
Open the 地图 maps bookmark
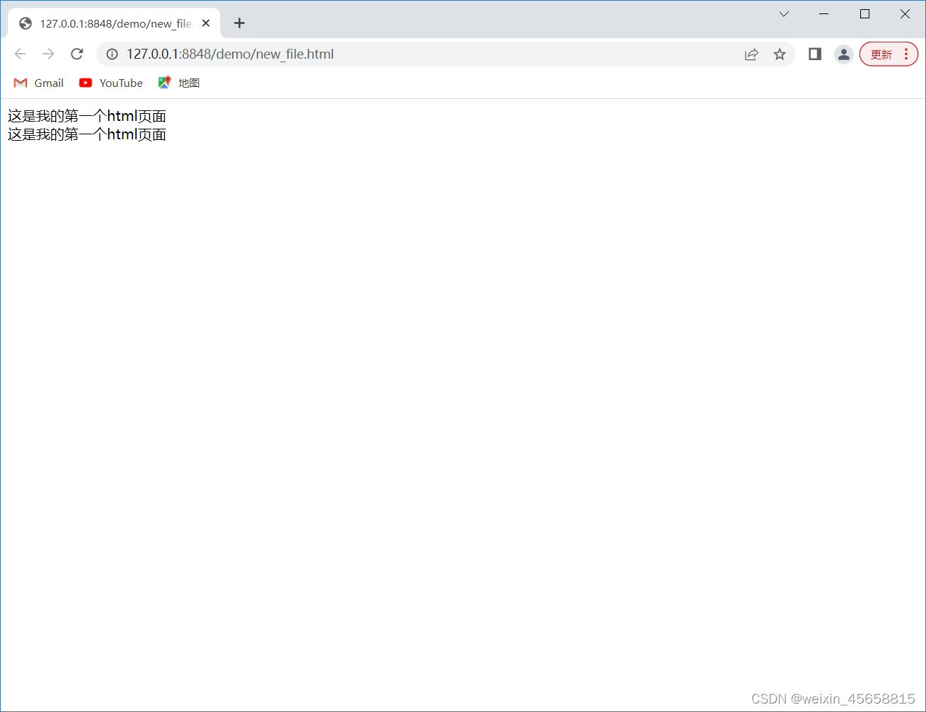(x=179, y=83)
